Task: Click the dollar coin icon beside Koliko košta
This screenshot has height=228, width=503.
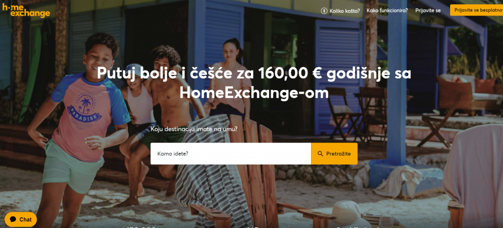Action: tap(324, 11)
